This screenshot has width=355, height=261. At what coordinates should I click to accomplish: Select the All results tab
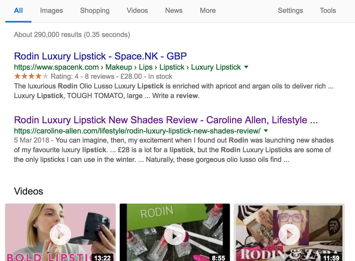[x=18, y=10]
